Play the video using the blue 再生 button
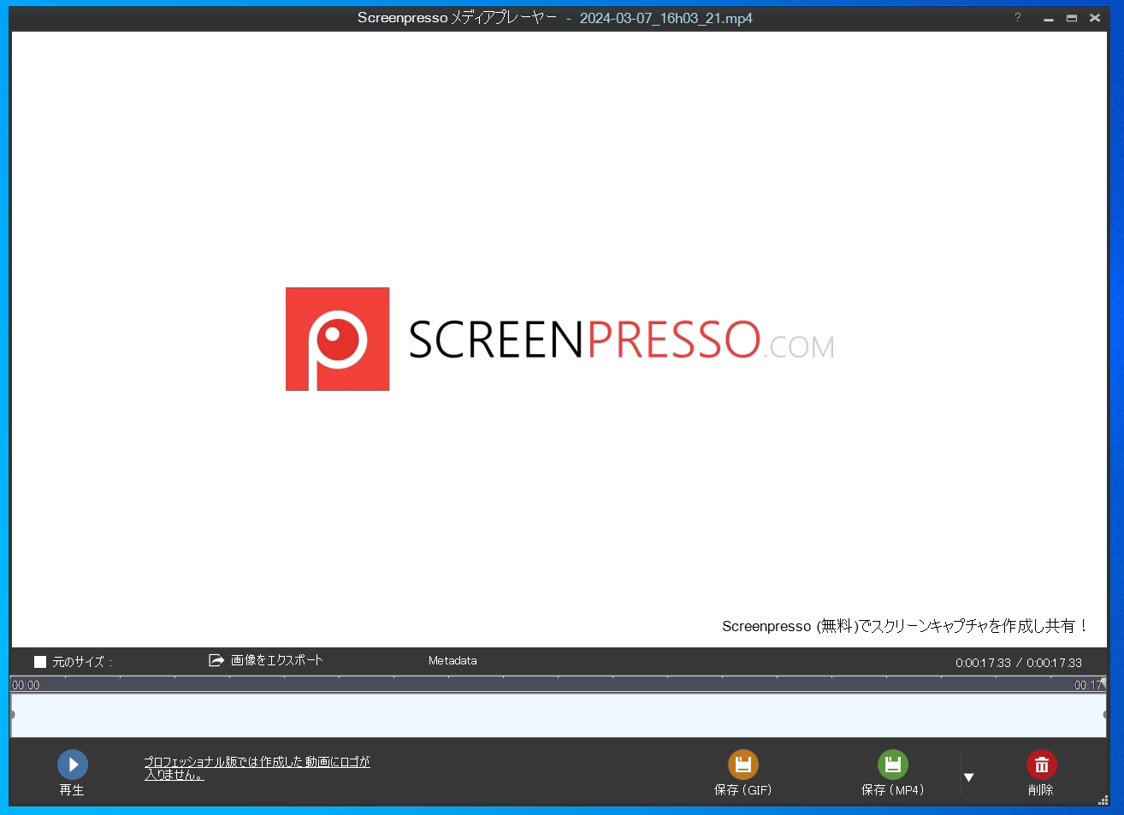The image size is (1124, 815). [x=72, y=764]
